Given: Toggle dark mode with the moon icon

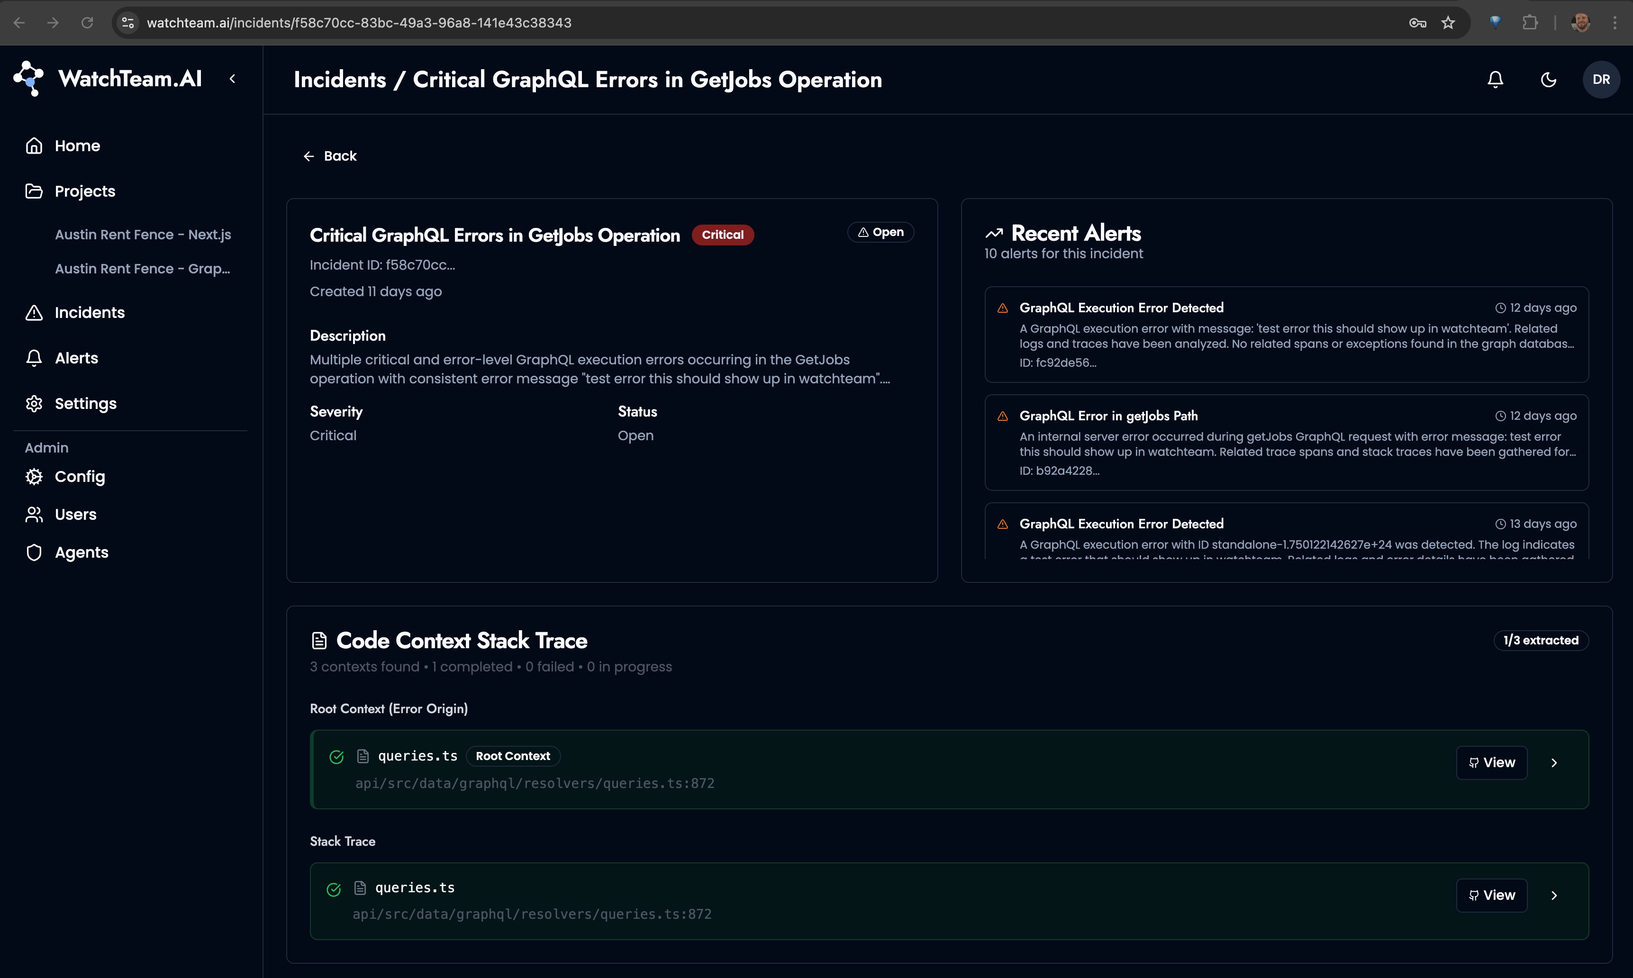Looking at the screenshot, I should pyautogui.click(x=1548, y=80).
